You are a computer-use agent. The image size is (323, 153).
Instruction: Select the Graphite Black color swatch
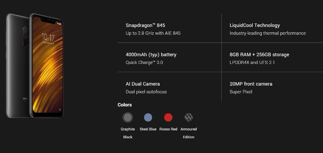click(x=127, y=118)
